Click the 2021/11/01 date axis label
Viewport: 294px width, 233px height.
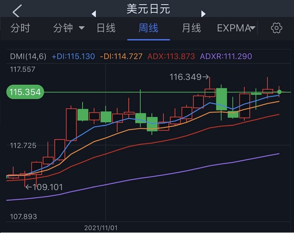click(x=101, y=228)
